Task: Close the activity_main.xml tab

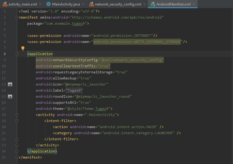Action: tap(40, 4)
